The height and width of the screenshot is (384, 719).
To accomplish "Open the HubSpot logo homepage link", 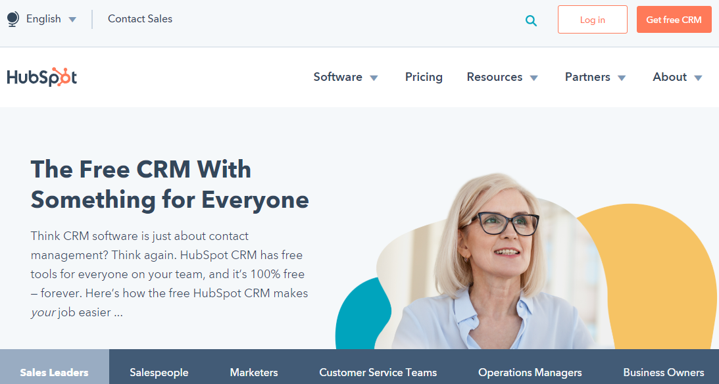I will (41, 77).
